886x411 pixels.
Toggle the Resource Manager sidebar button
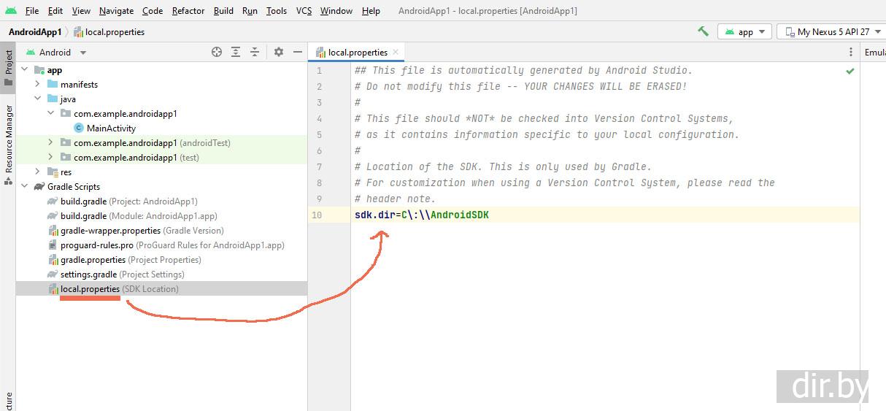tap(8, 142)
